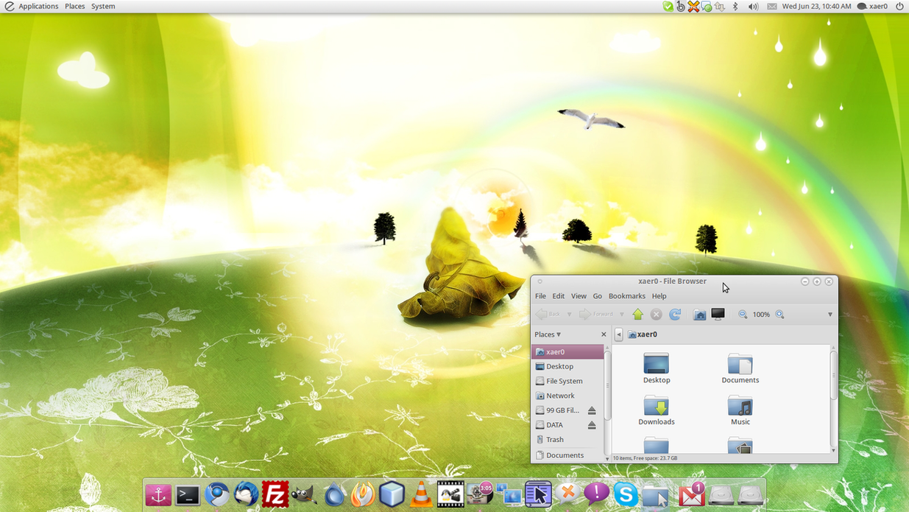Open Documents bookmark in Places sidebar
Viewport: 909px width, 512px height.
[x=567, y=455]
